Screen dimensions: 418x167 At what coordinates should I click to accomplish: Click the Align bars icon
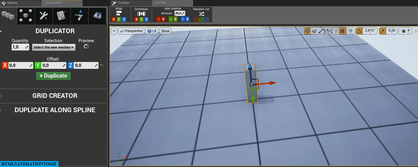point(119,14)
